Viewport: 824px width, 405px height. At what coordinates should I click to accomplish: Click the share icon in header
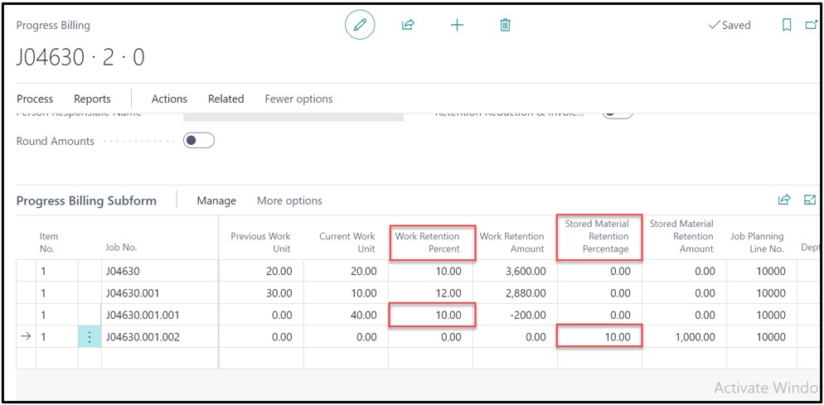pyautogui.click(x=408, y=25)
